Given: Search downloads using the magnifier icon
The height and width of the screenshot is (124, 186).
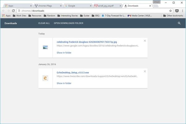Looking at the screenshot, I should click(179, 23).
